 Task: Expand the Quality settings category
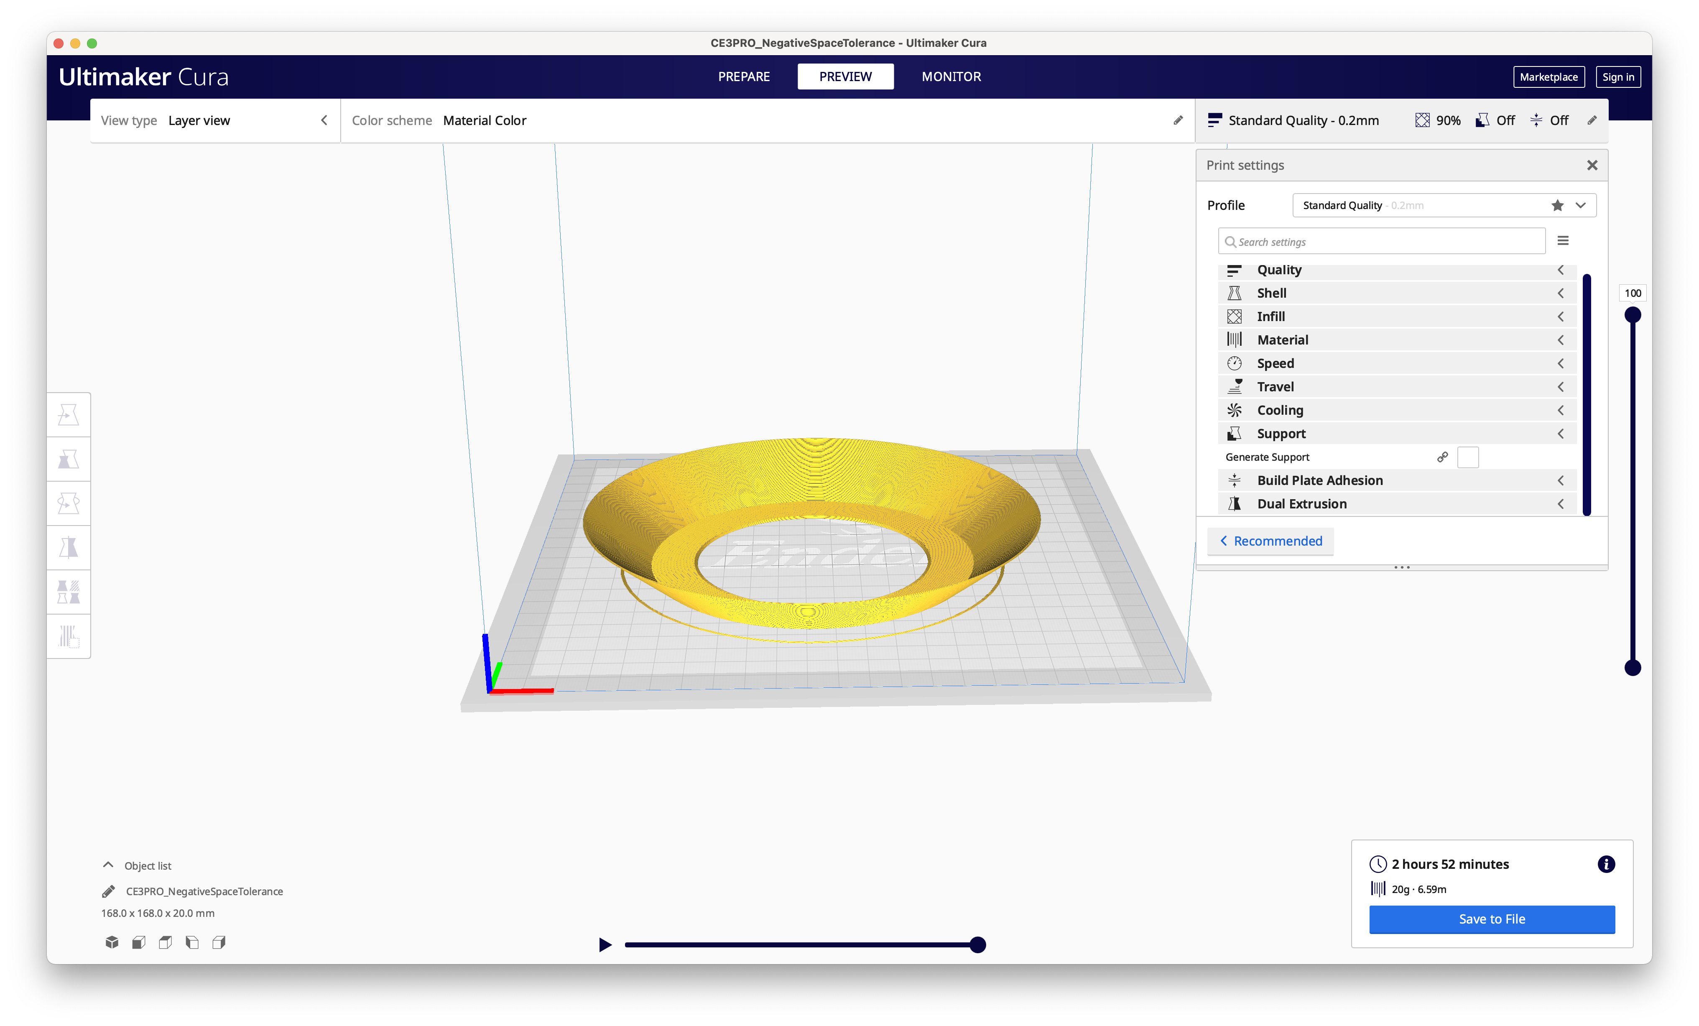[x=1397, y=270]
